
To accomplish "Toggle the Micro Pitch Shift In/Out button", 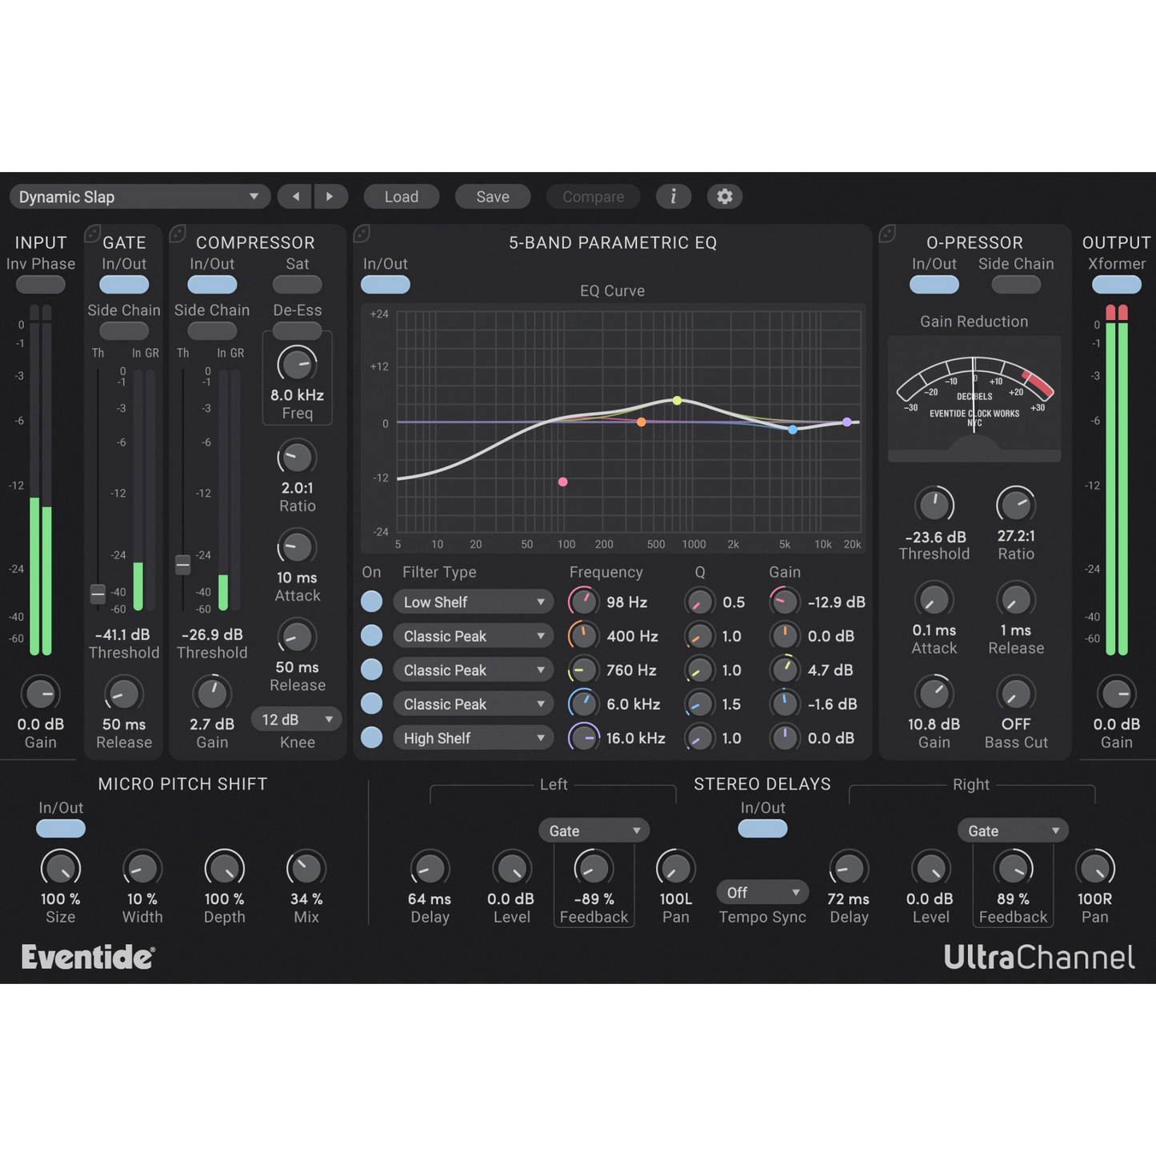I will [61, 829].
